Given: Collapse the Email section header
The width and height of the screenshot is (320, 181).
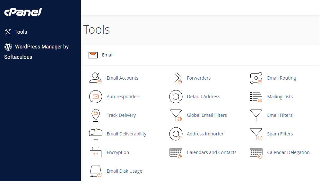Looking at the screenshot, I should 108,55.
